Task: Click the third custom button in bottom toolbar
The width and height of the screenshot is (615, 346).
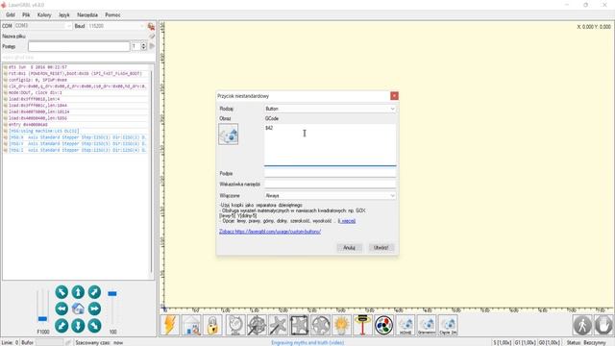Action: coord(448,325)
